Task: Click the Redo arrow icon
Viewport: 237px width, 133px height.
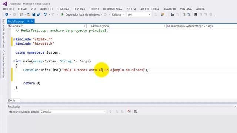Action: (53, 14)
